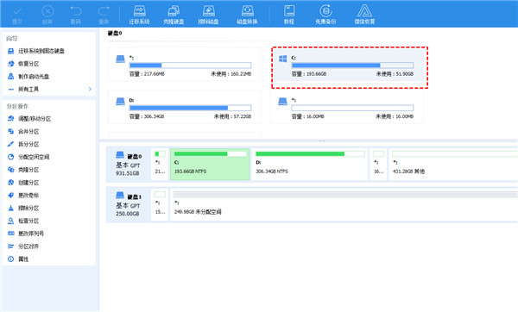This screenshot has width=518, height=312.
Task: Select 分区对齐 (Partition Alignment) operation
Action: (x=23, y=246)
